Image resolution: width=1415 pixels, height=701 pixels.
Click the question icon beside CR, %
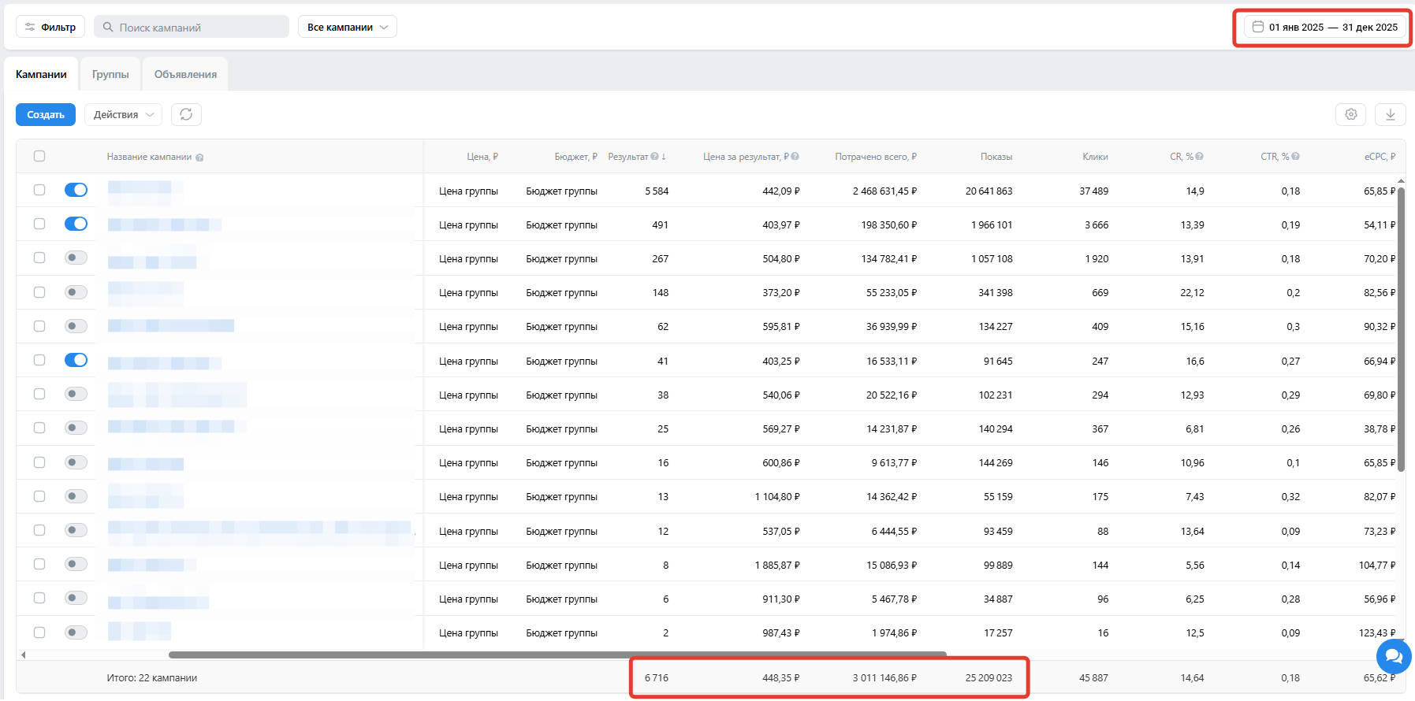point(1199,157)
